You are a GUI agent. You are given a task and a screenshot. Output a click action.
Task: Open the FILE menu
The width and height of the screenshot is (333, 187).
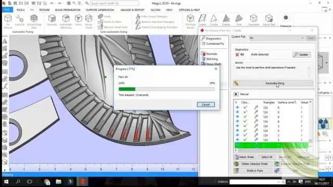[7, 10]
